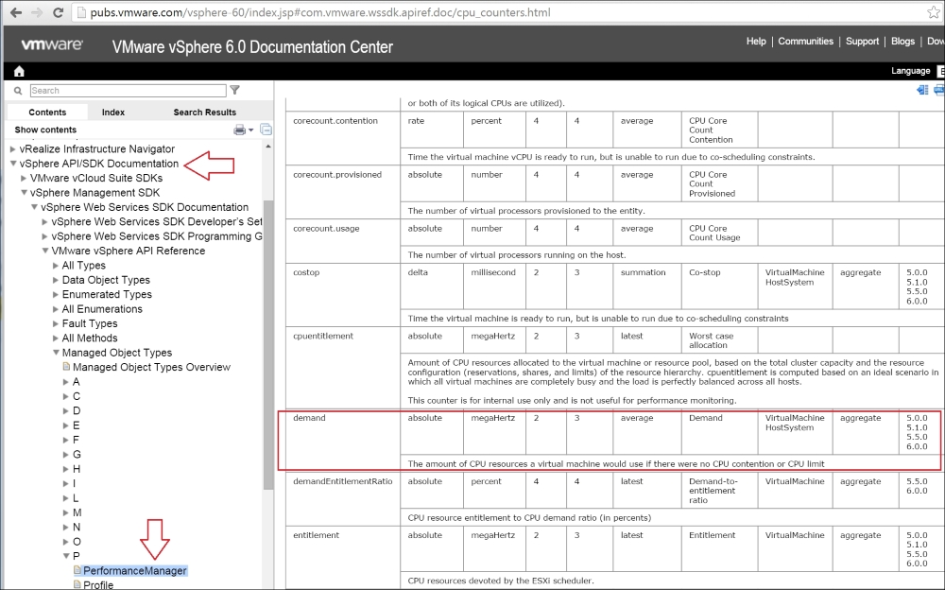
Task: Click the VMware logo
Action: 52,44
